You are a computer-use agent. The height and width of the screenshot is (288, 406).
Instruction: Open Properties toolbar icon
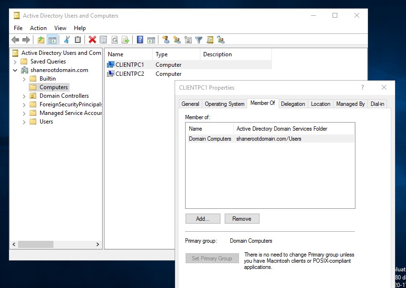(x=104, y=40)
